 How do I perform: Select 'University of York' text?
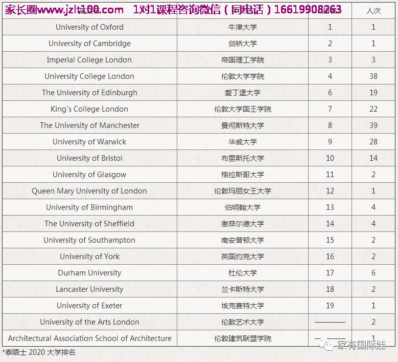pyautogui.click(x=89, y=257)
